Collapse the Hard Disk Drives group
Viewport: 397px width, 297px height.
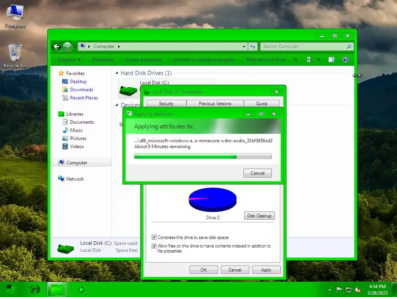[x=117, y=73]
